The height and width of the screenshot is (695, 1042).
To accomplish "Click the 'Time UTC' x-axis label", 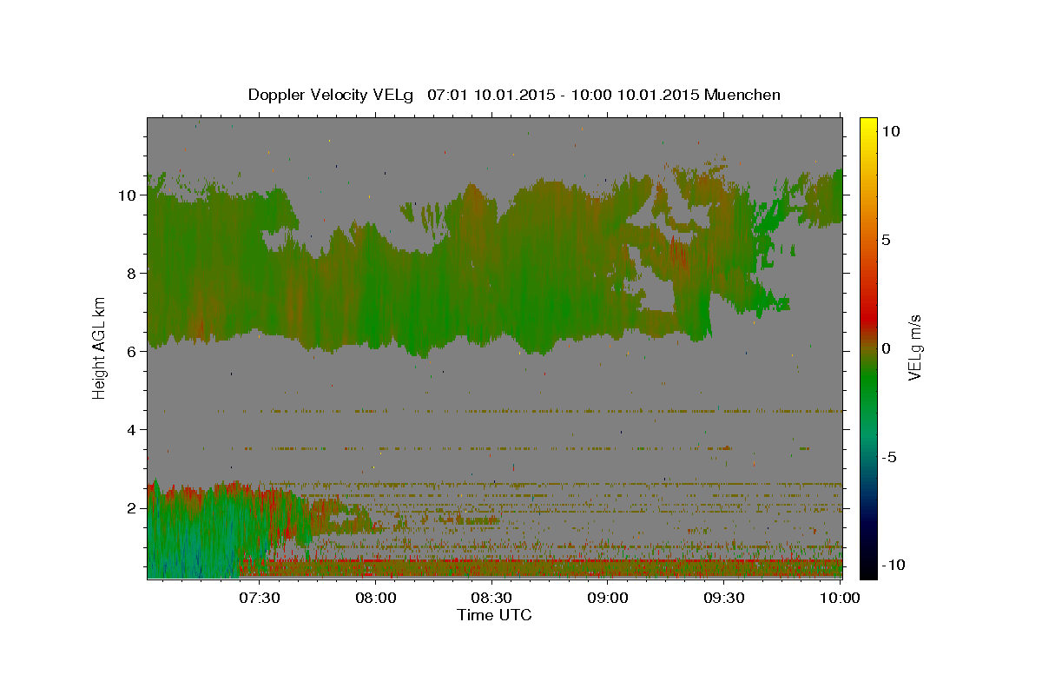I will 494,615.
